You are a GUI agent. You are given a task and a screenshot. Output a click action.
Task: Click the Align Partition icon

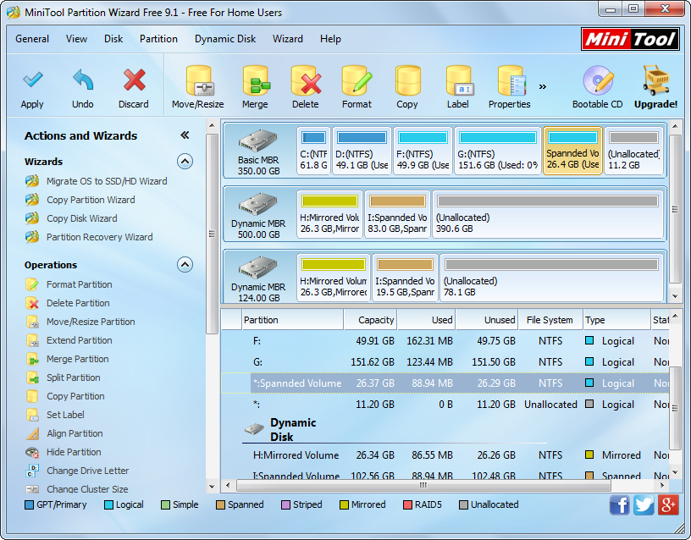[31, 434]
